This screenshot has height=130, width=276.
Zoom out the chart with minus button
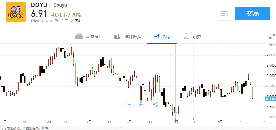[129, 104]
